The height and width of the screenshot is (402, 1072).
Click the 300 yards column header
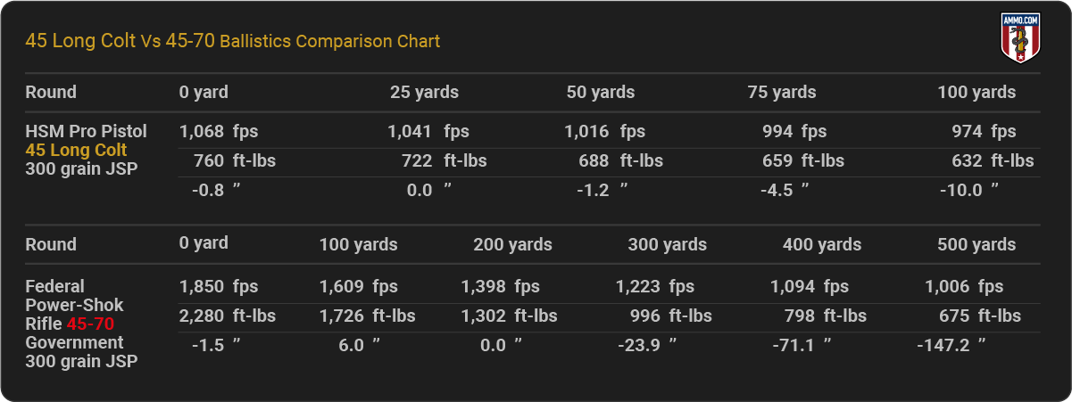tap(667, 244)
